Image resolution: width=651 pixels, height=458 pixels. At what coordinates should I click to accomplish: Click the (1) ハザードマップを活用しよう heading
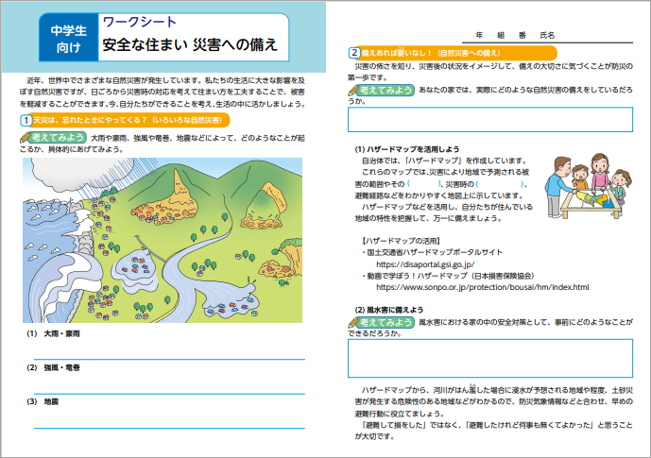[407, 148]
